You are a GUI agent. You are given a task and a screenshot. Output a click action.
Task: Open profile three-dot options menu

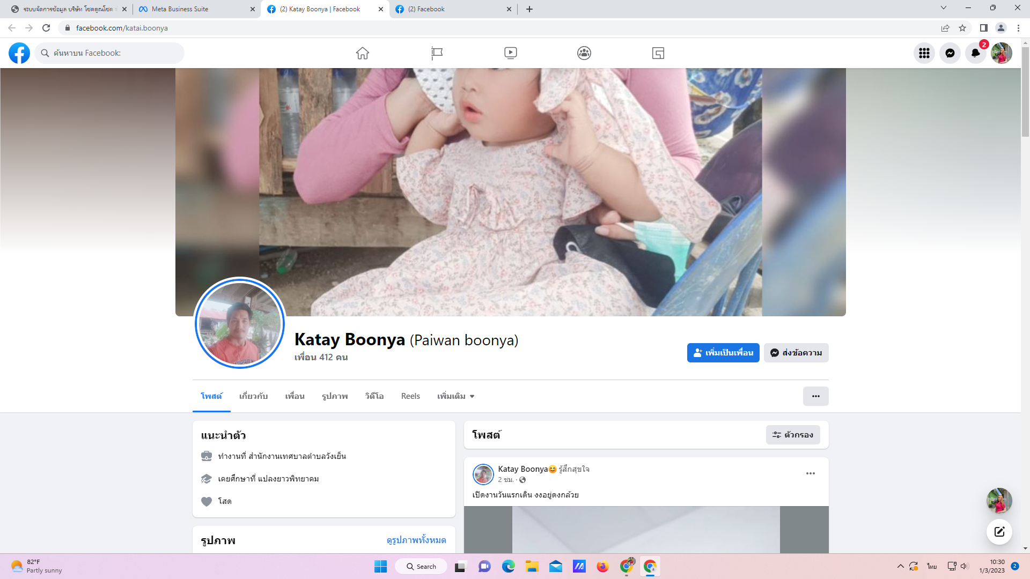pyautogui.click(x=815, y=396)
